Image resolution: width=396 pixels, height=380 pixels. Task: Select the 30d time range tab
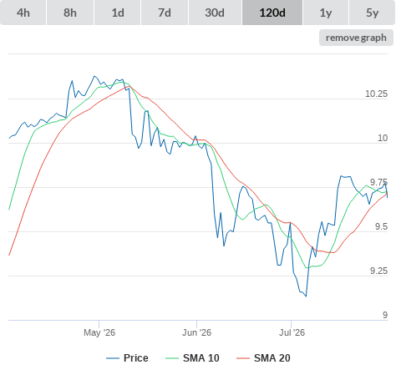pyautogui.click(x=215, y=13)
